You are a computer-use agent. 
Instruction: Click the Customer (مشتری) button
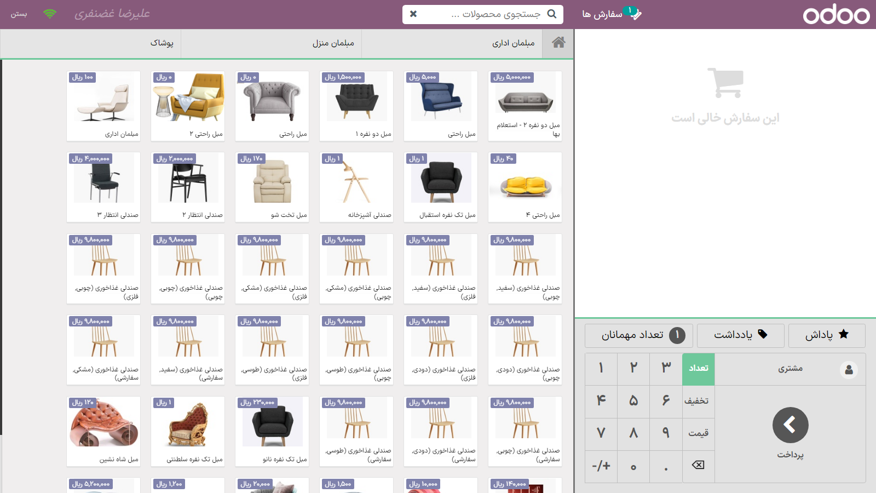(791, 369)
